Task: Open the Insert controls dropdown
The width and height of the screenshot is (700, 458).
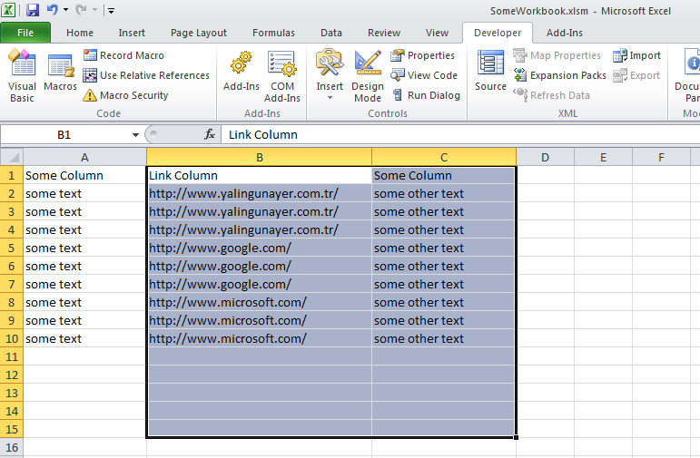Action: (330, 75)
